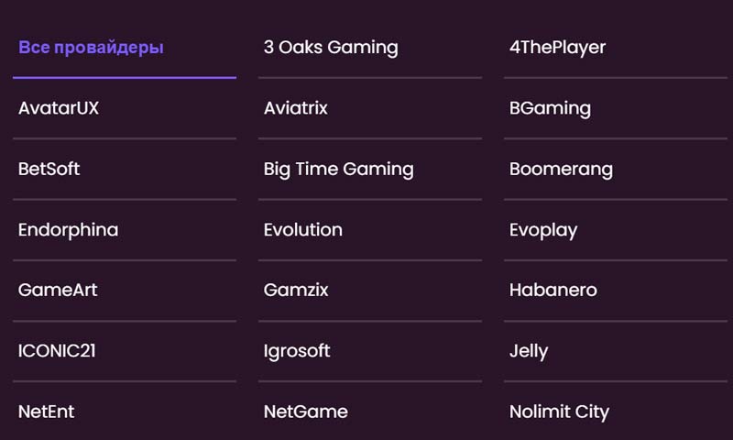Filter by Endorphina provider

pos(68,229)
